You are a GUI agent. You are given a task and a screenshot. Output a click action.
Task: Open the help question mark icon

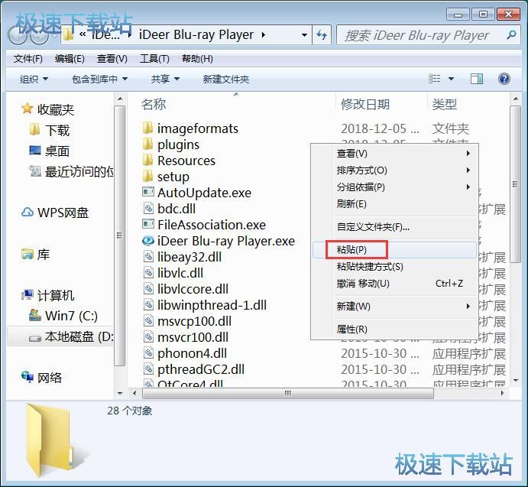pyautogui.click(x=504, y=80)
